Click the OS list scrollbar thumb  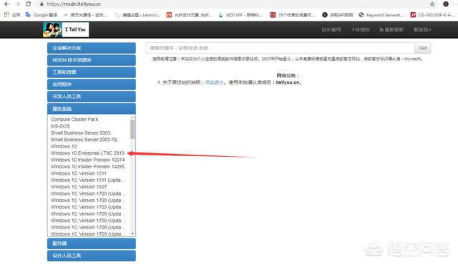(132, 130)
